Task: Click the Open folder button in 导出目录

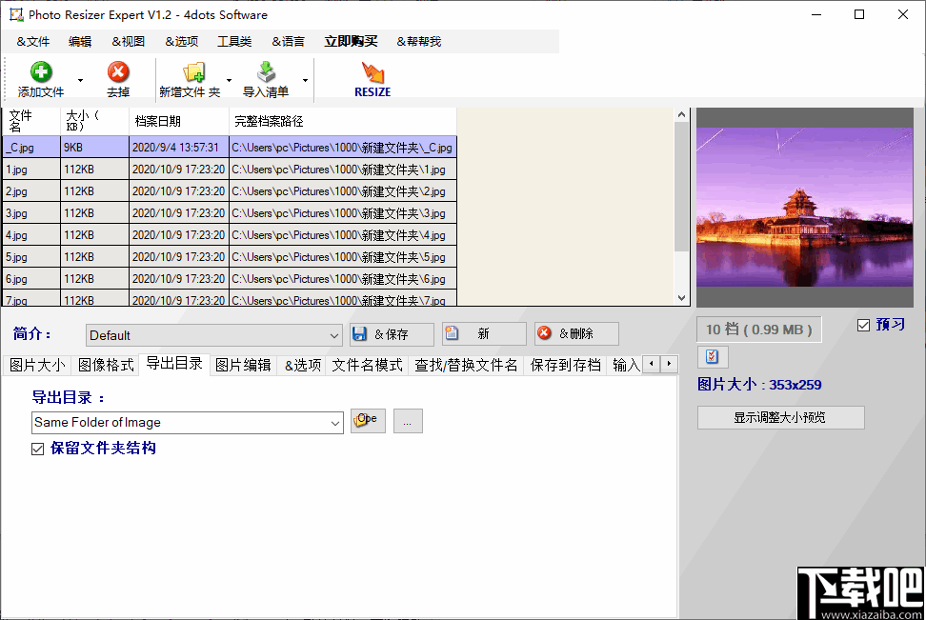Action: [x=368, y=420]
